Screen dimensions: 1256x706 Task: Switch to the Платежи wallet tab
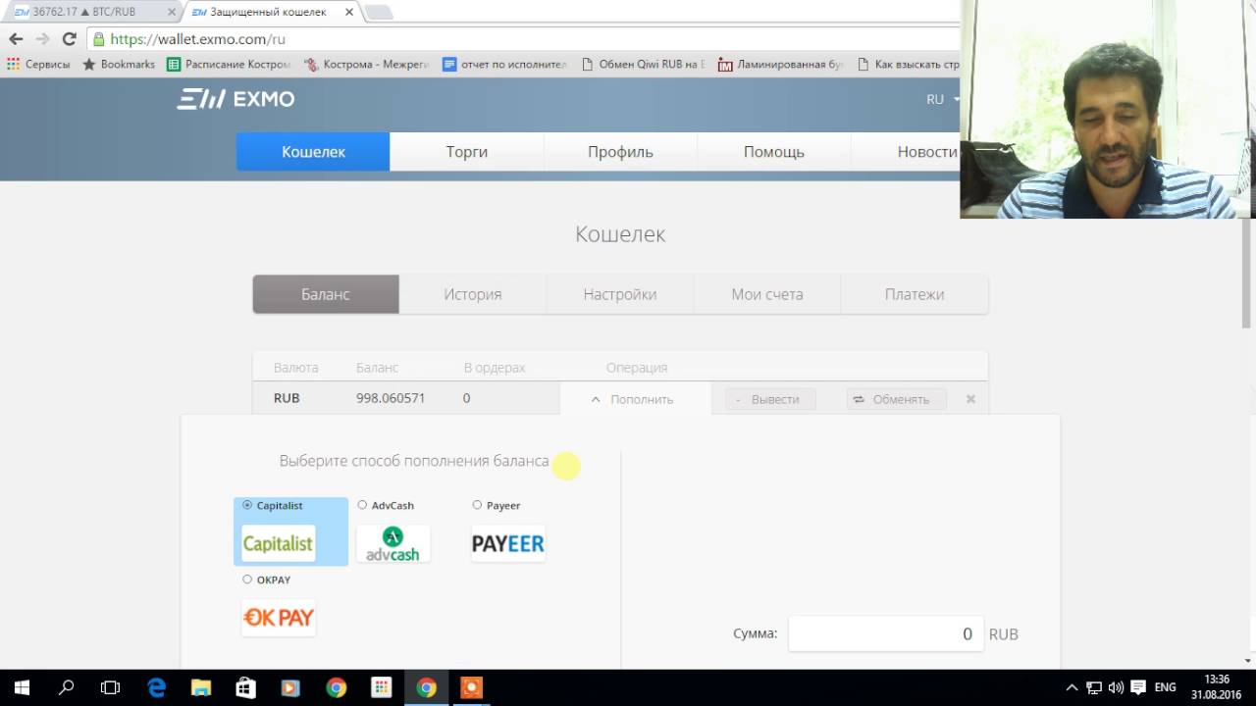tap(915, 294)
